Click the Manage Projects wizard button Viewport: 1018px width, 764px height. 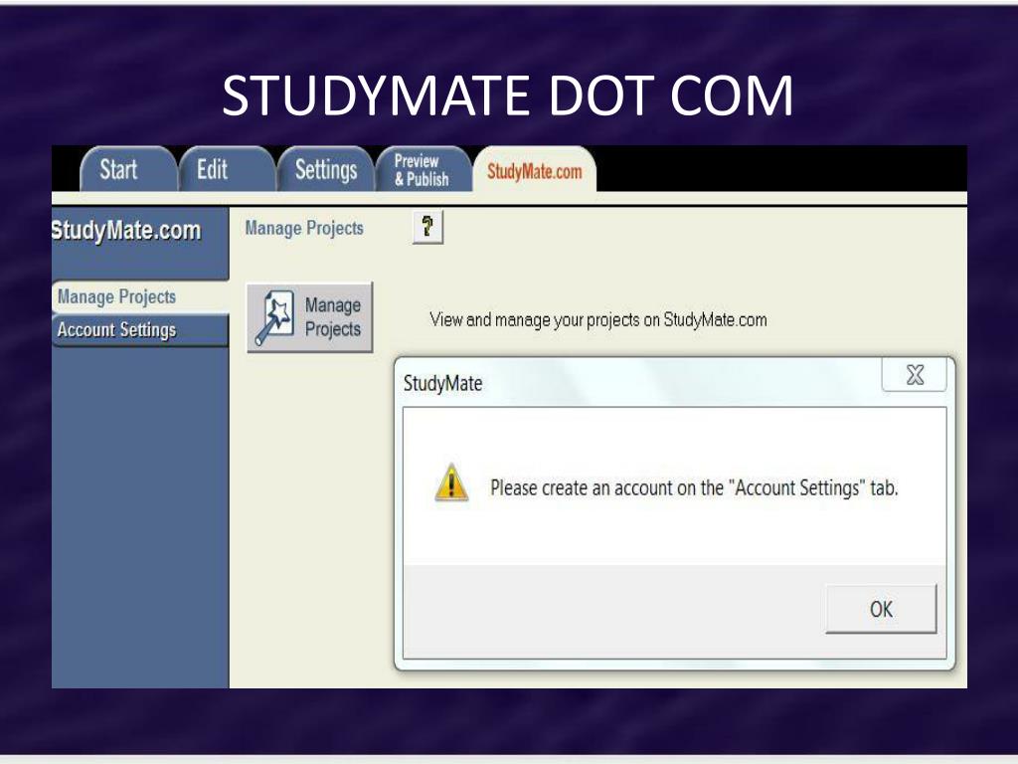point(310,317)
